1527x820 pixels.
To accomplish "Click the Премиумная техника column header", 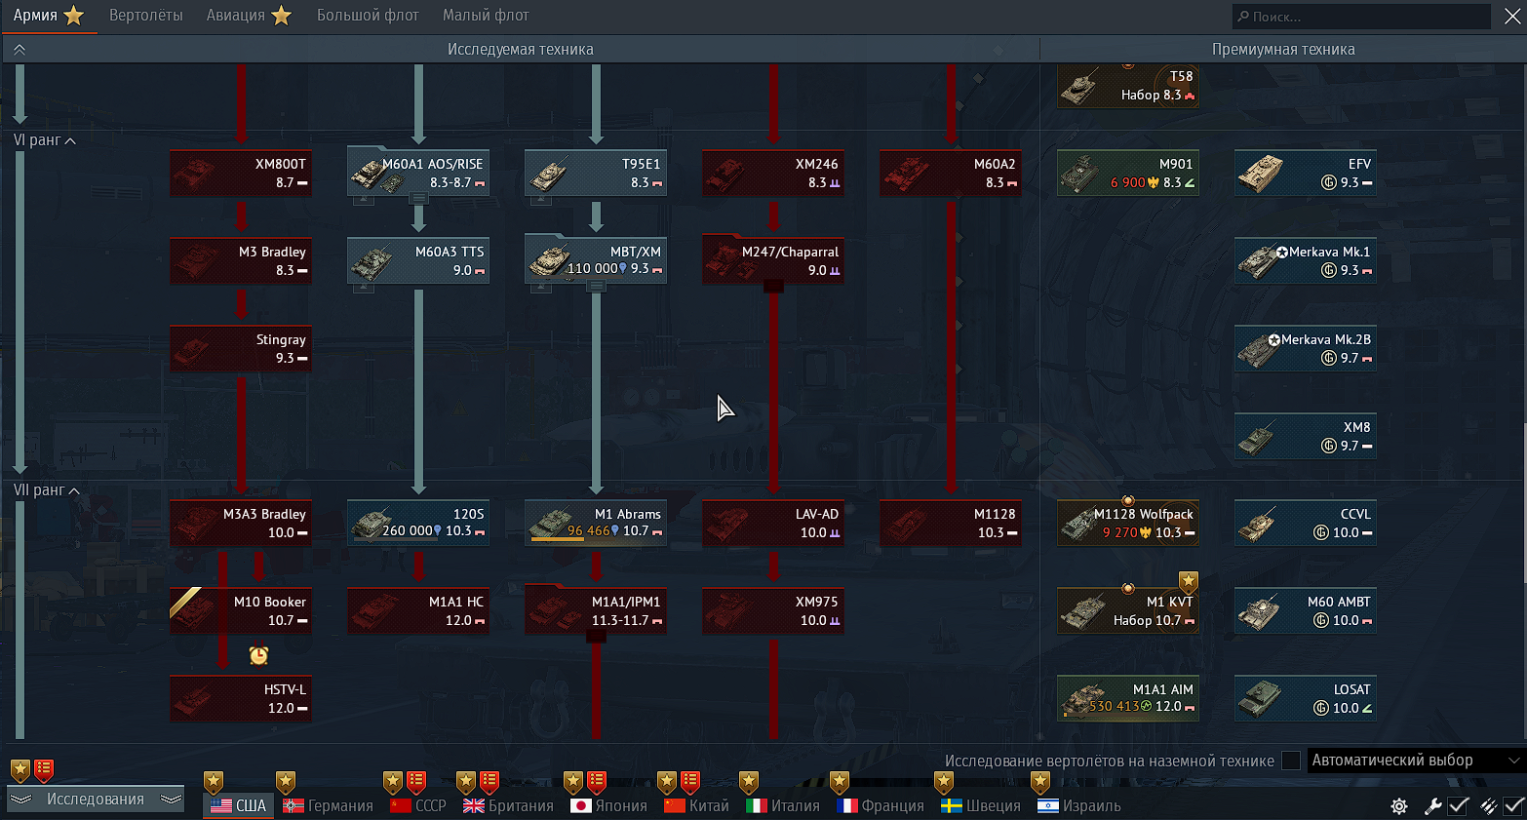I will [x=1283, y=49].
